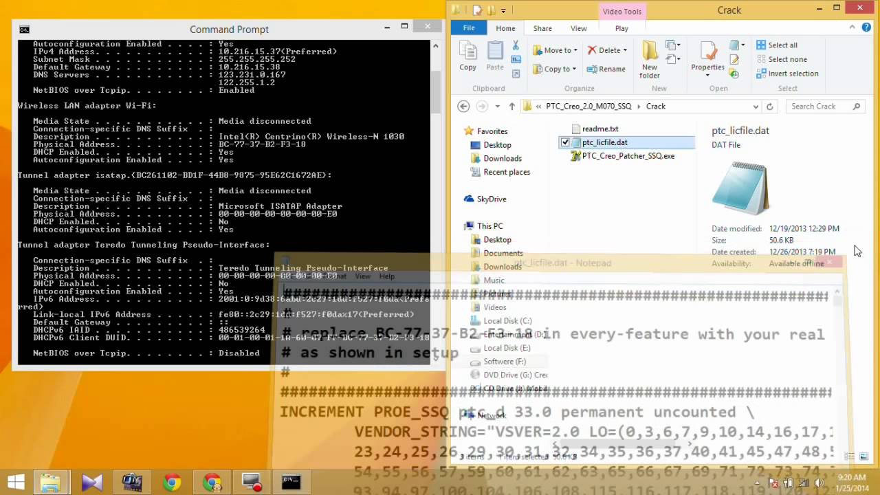
Task: Switch to the View ribbon tab
Action: pyautogui.click(x=578, y=28)
